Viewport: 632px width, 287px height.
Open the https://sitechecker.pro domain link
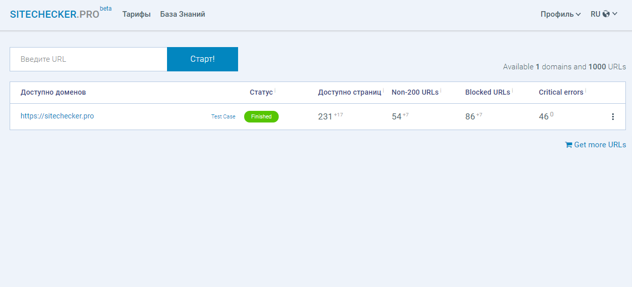click(57, 116)
